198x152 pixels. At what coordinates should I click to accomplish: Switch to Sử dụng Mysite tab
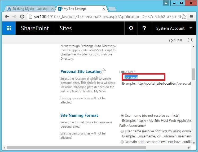coord(29,9)
